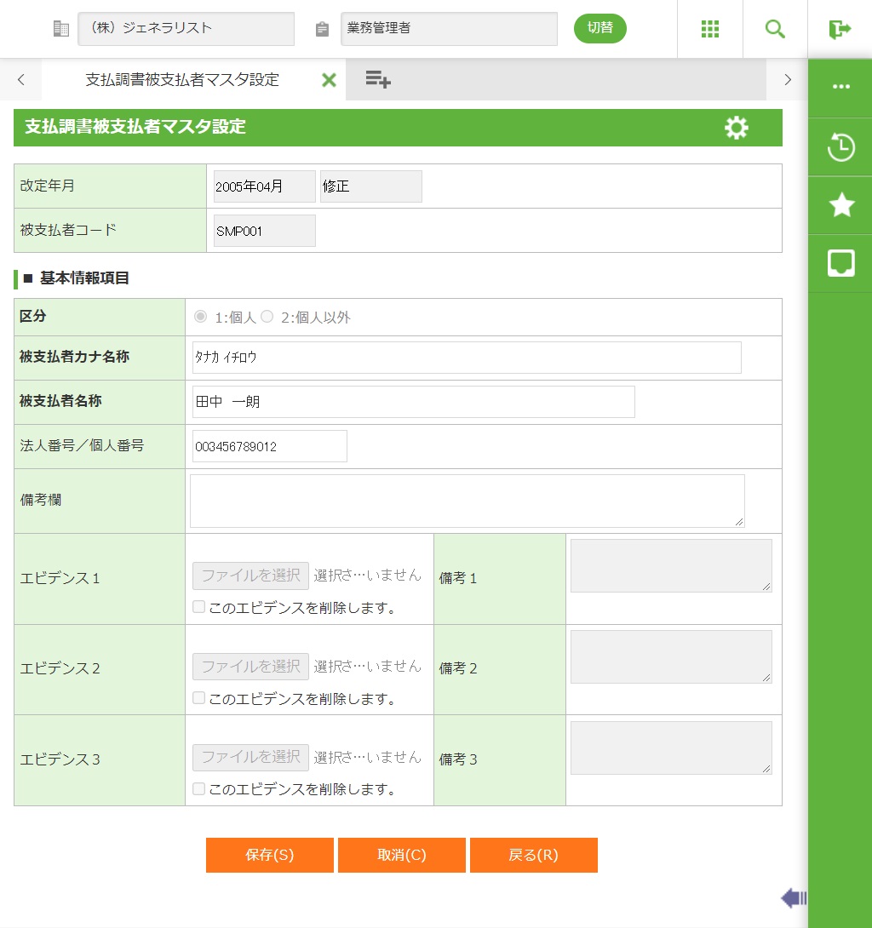Check delete checkbox for エビデンス1
Screen dimensions: 872x928
point(198,607)
